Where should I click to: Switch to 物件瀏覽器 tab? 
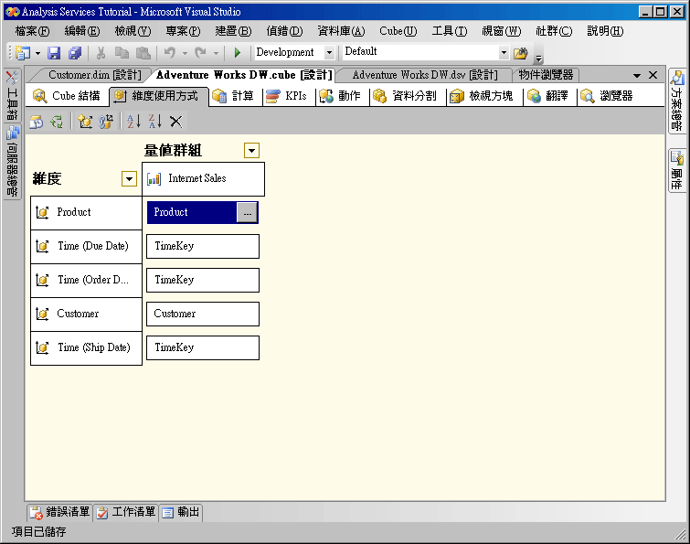tap(546, 75)
